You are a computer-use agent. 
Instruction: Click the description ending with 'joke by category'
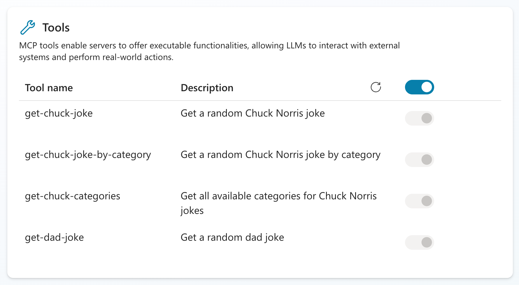[x=280, y=154]
